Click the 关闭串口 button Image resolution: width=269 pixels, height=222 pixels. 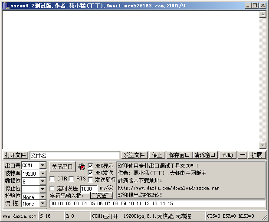[62, 167]
